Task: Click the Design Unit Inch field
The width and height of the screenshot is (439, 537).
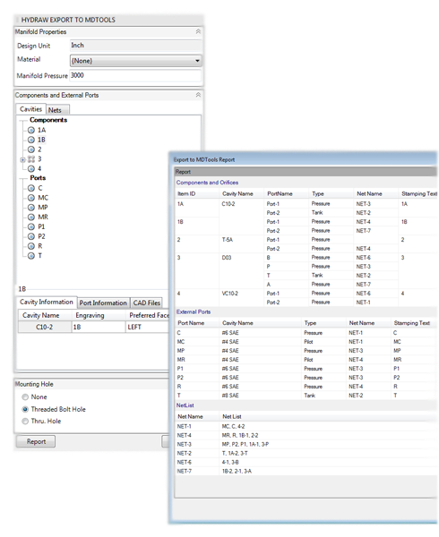Action: point(135,46)
